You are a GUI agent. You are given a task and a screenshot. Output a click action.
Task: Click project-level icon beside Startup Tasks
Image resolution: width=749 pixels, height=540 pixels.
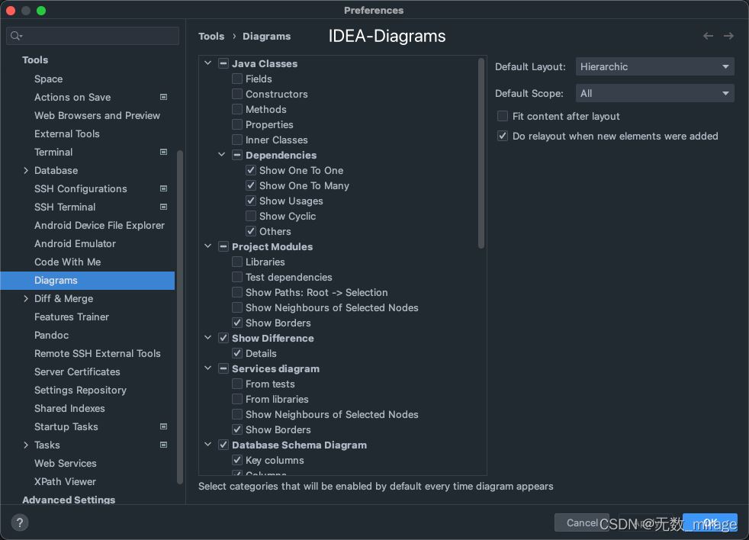pyautogui.click(x=163, y=426)
